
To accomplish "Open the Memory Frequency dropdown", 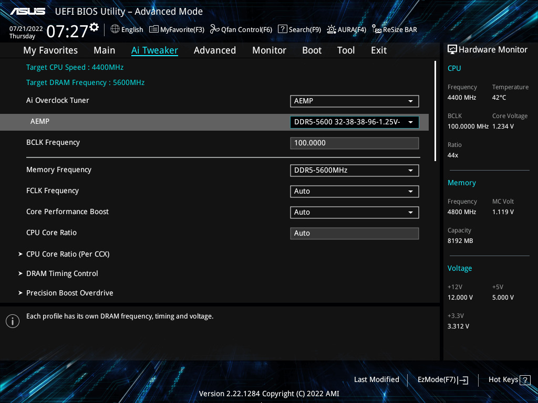I will tap(355, 171).
